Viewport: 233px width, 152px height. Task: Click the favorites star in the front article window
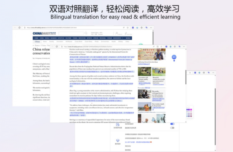pyautogui.click(x=162, y=47)
